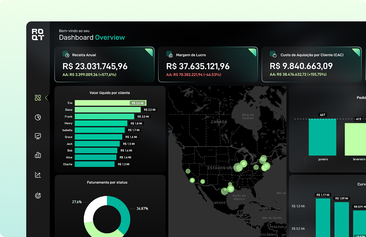Click the 'R$ 2,0 Mi' value label
This screenshot has height=237, width=366.
(x=143, y=116)
